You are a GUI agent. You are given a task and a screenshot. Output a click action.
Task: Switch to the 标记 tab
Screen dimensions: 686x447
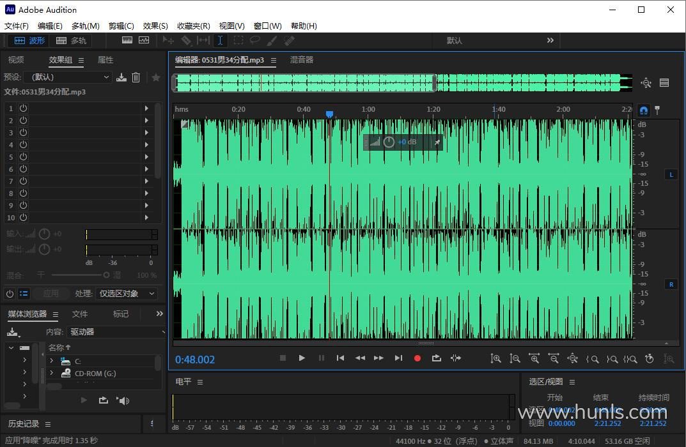(121, 314)
